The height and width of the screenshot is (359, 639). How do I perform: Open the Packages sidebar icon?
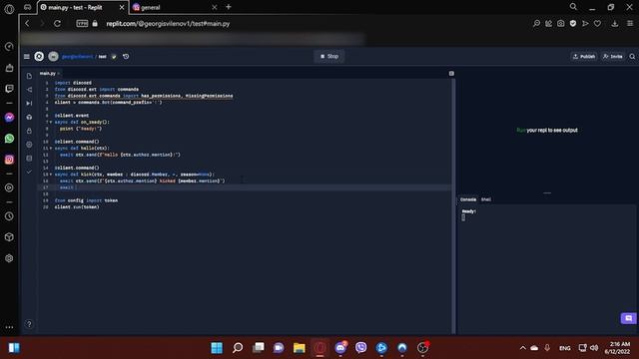tap(29, 118)
